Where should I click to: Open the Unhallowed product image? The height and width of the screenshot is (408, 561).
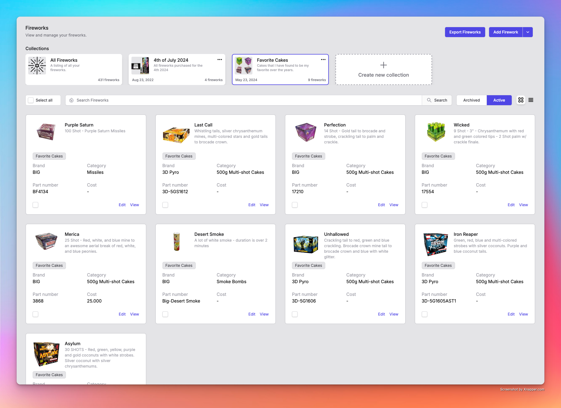[x=306, y=244]
